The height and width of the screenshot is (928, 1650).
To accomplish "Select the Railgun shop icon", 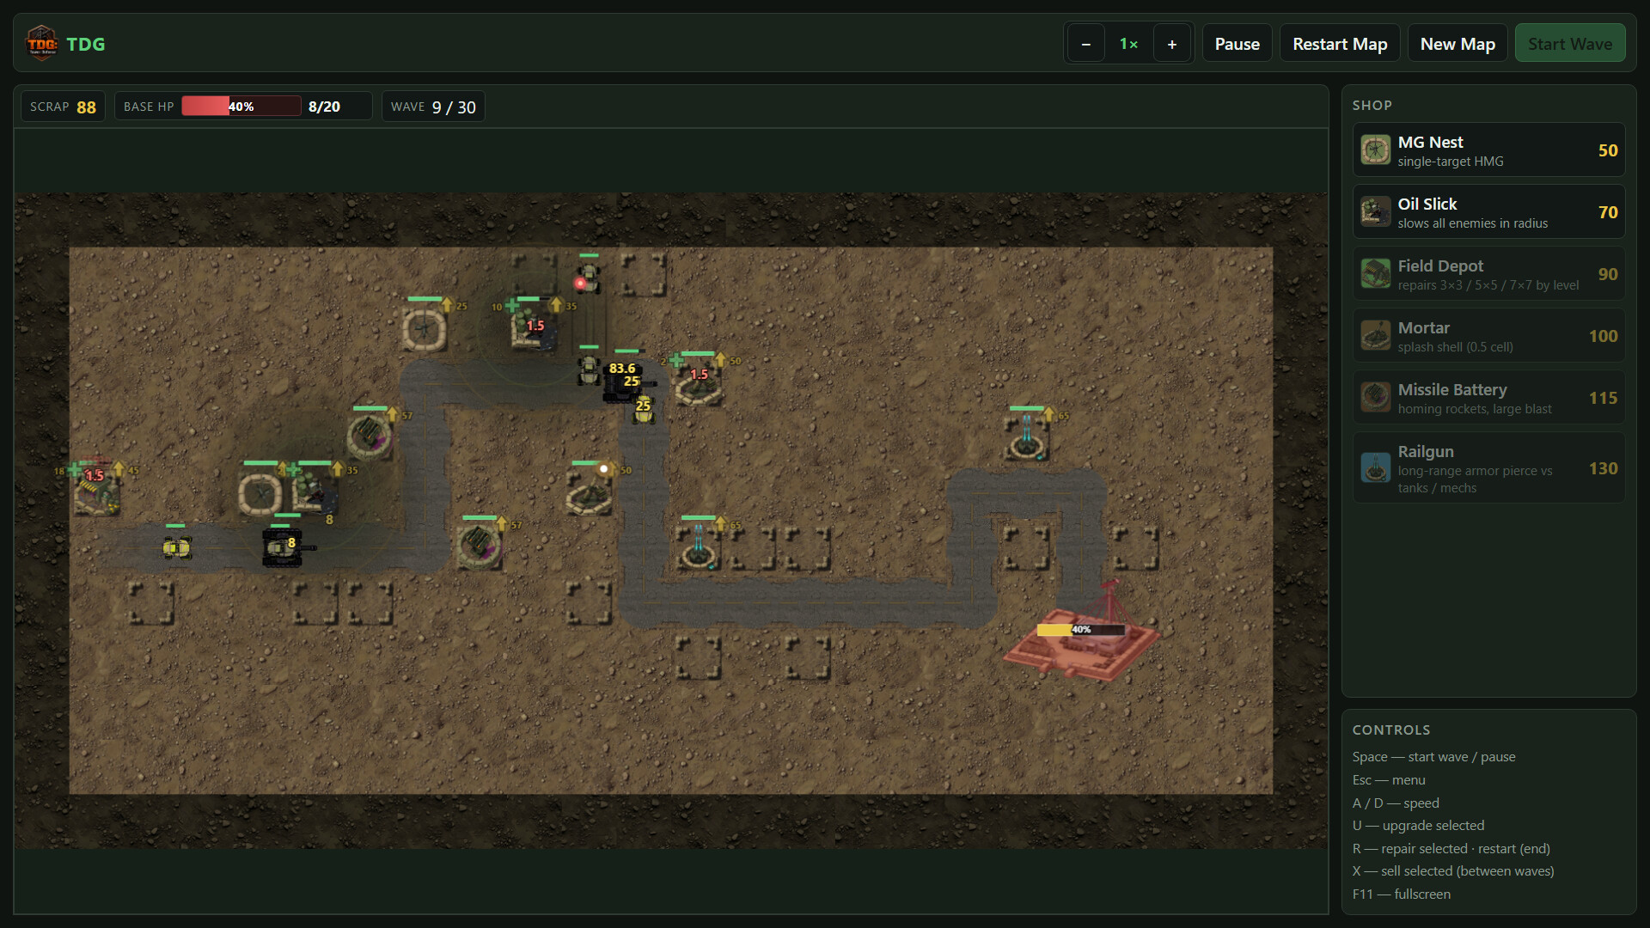I will coord(1375,468).
